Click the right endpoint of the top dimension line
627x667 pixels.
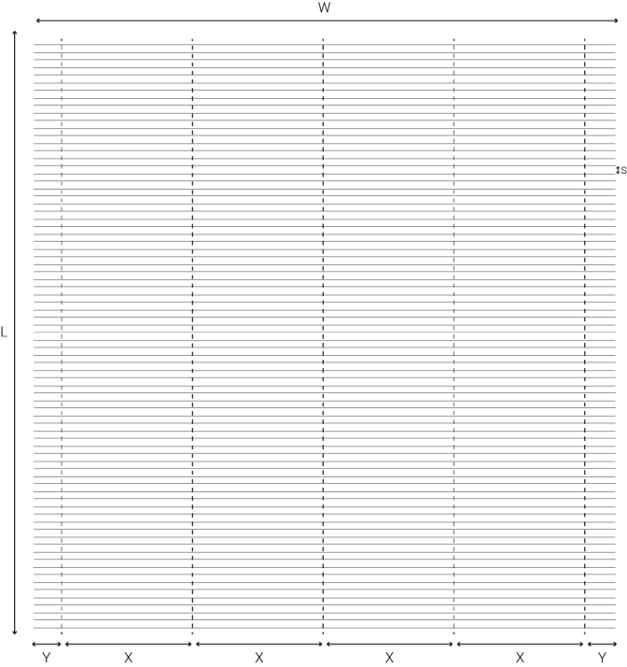click(616, 21)
